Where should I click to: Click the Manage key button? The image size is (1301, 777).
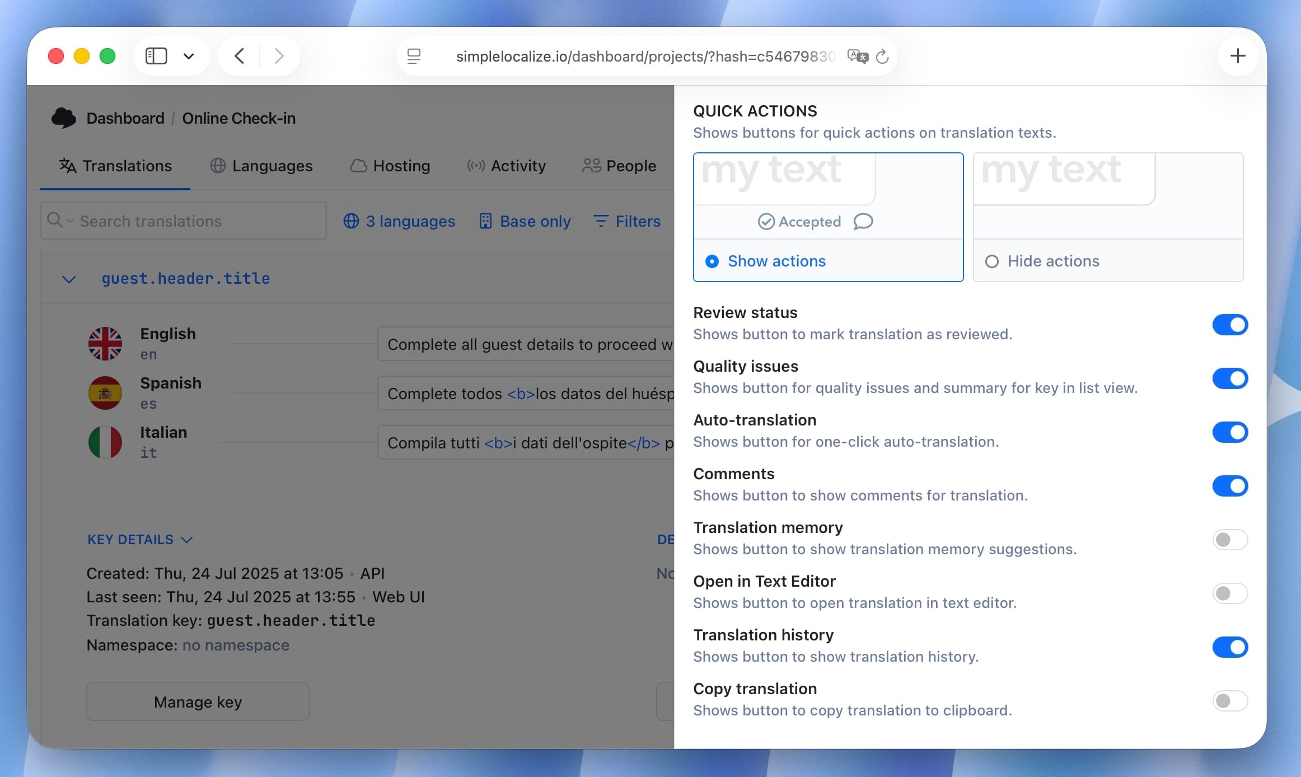198,701
